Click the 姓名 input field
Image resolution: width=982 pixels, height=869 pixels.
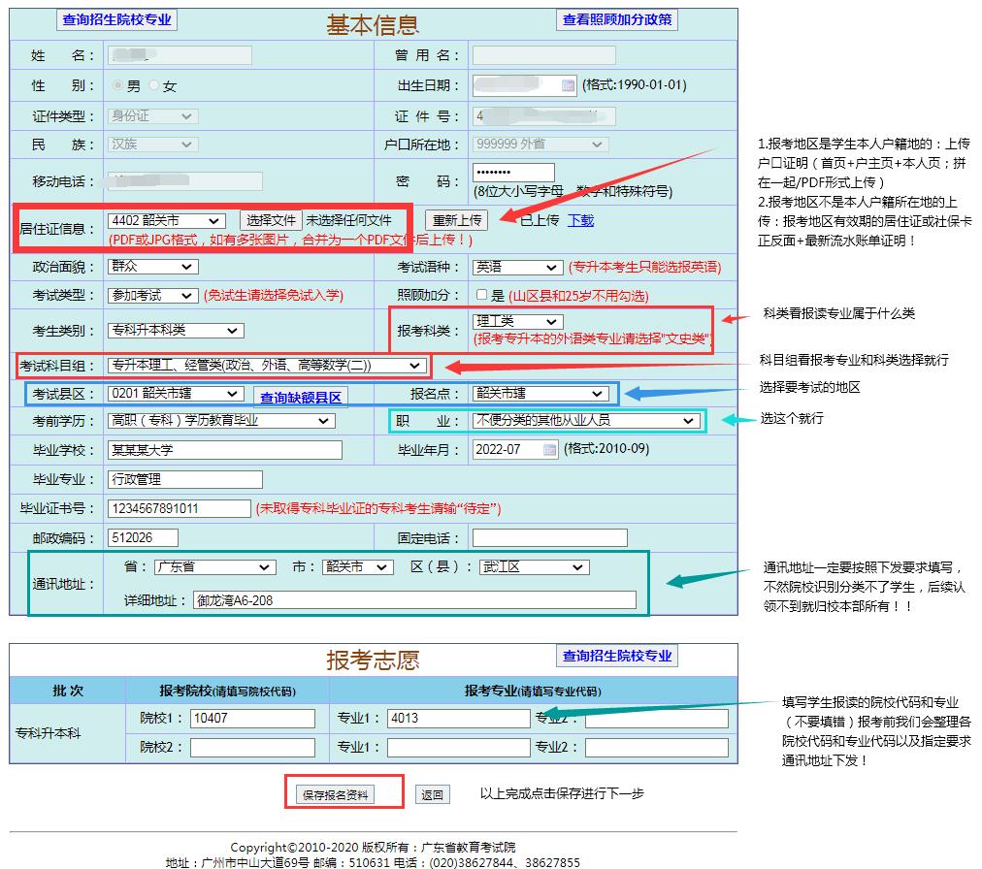pyautogui.click(x=180, y=55)
